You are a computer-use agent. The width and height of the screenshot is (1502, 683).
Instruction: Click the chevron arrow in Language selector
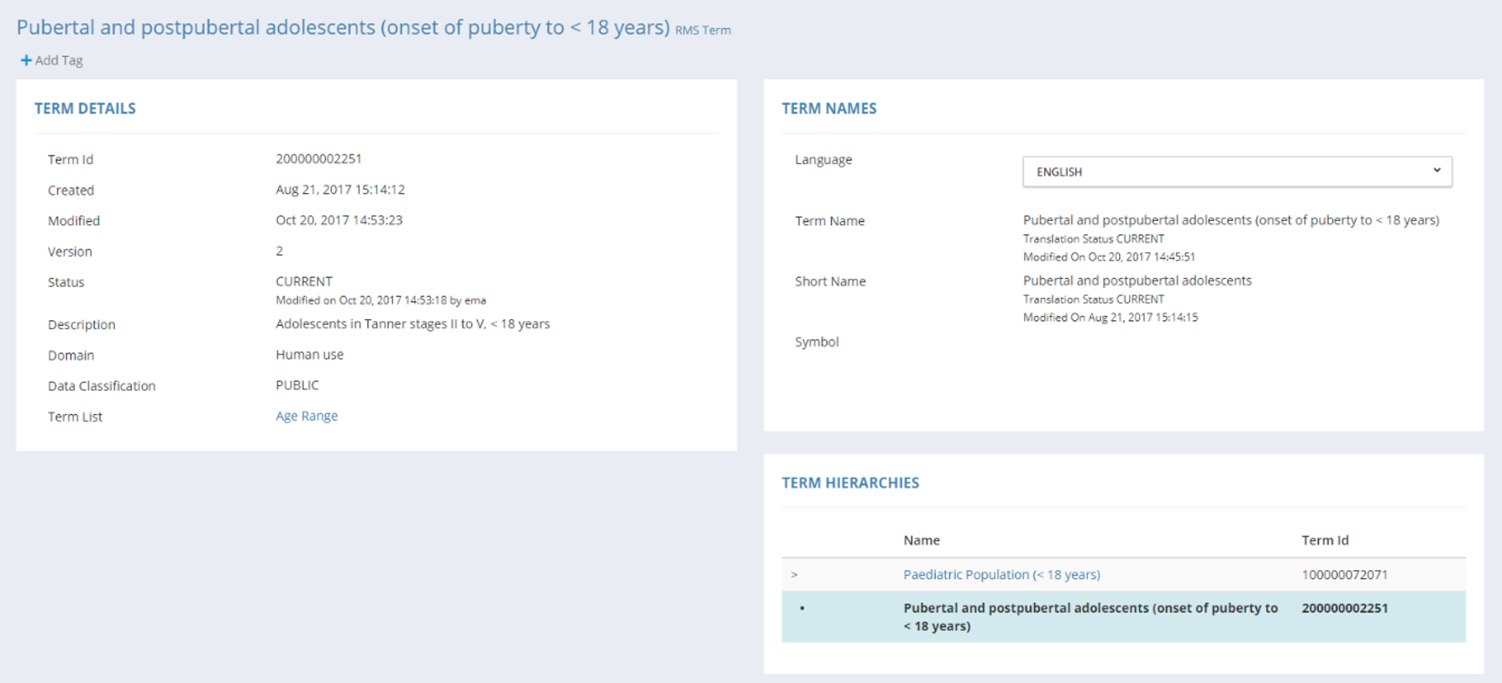[1436, 171]
